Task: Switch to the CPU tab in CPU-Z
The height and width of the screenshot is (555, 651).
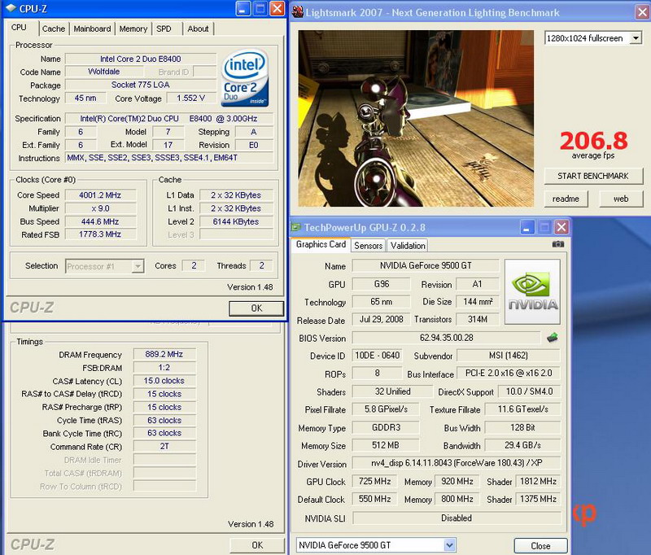Action: 19,28
